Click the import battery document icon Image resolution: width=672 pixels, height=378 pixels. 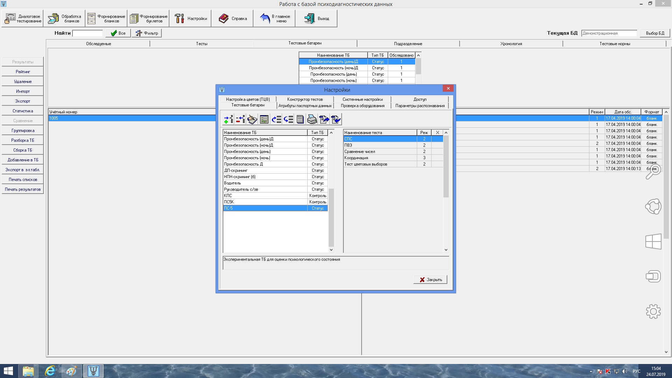click(x=336, y=120)
